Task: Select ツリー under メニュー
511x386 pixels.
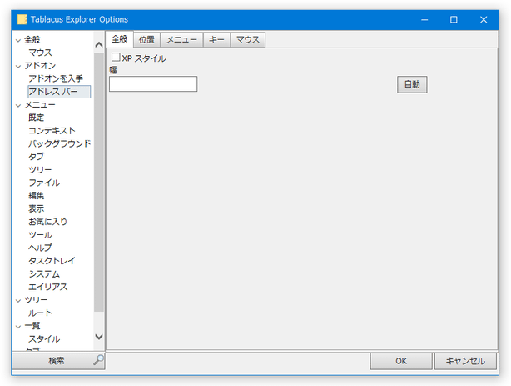Action: click(40, 170)
